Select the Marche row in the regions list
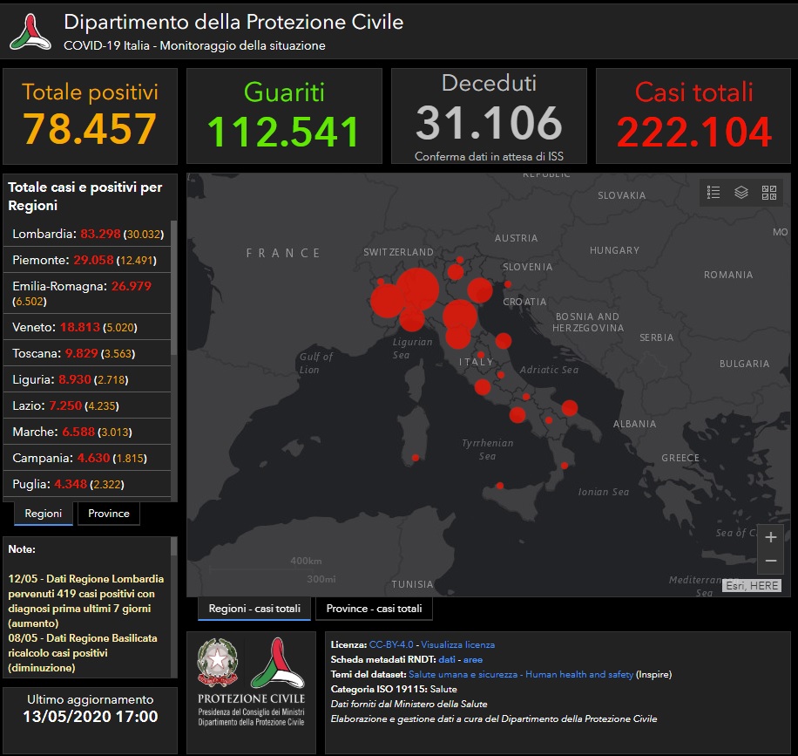Image resolution: width=798 pixels, height=756 pixels. pyautogui.click(x=87, y=432)
